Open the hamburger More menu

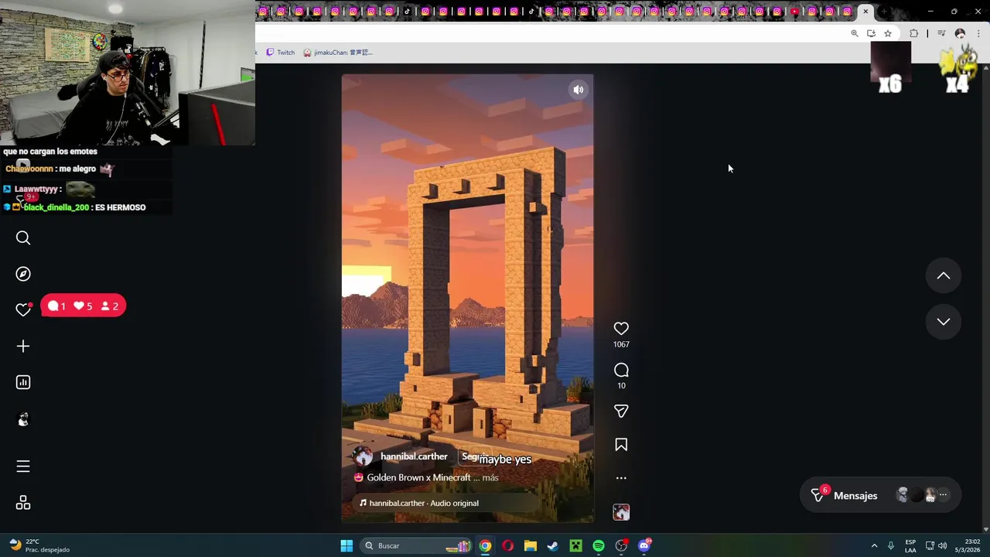[x=23, y=466]
